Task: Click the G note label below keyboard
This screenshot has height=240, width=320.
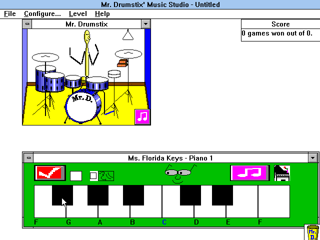Action: click(68, 222)
